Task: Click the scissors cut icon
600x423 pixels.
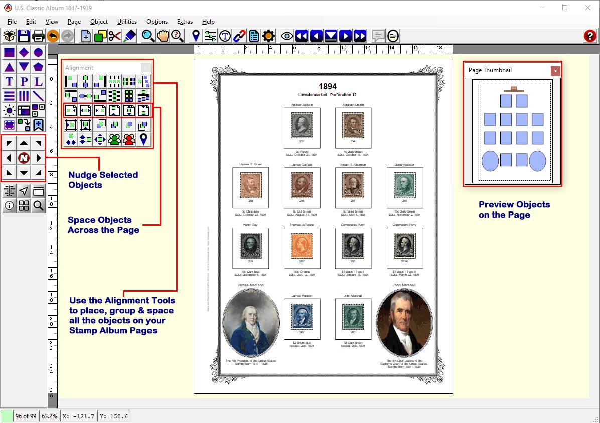Action: 115,36
